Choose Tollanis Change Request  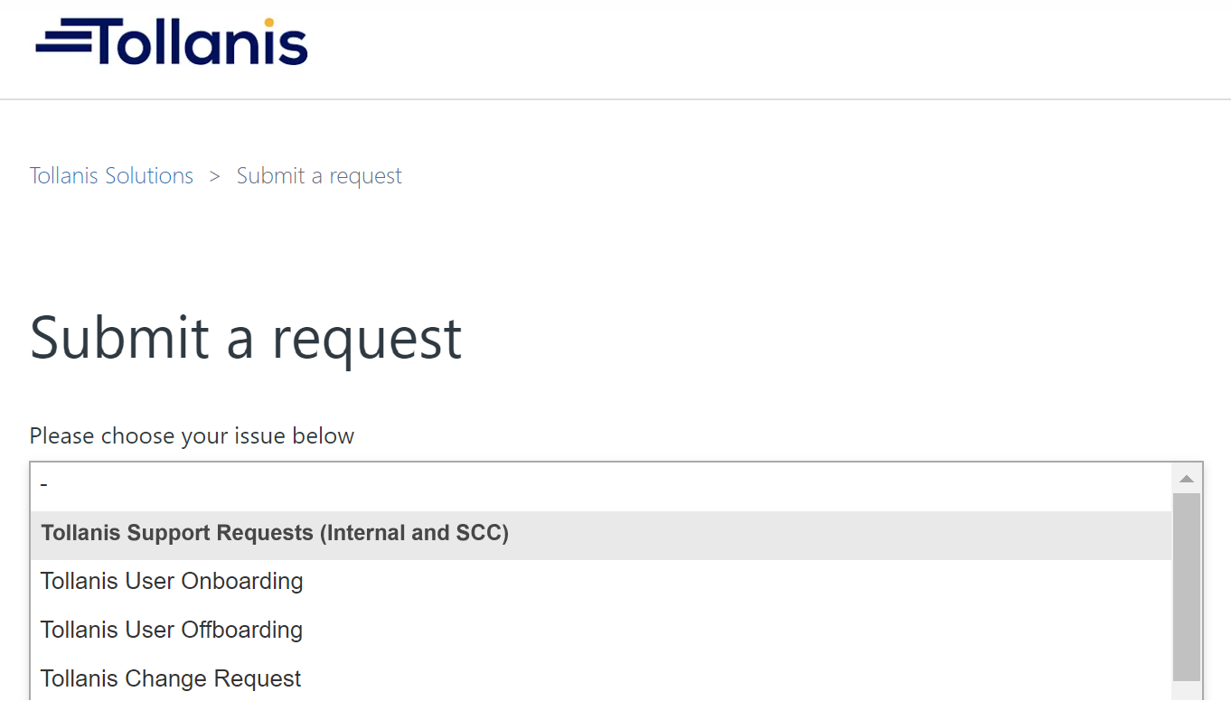[170, 678]
